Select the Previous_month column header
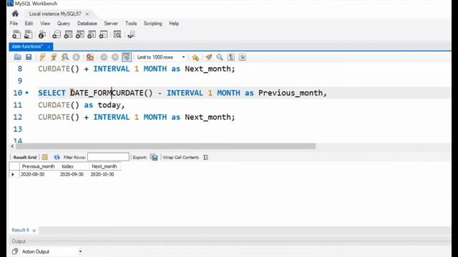The height and width of the screenshot is (257, 458). click(38, 166)
